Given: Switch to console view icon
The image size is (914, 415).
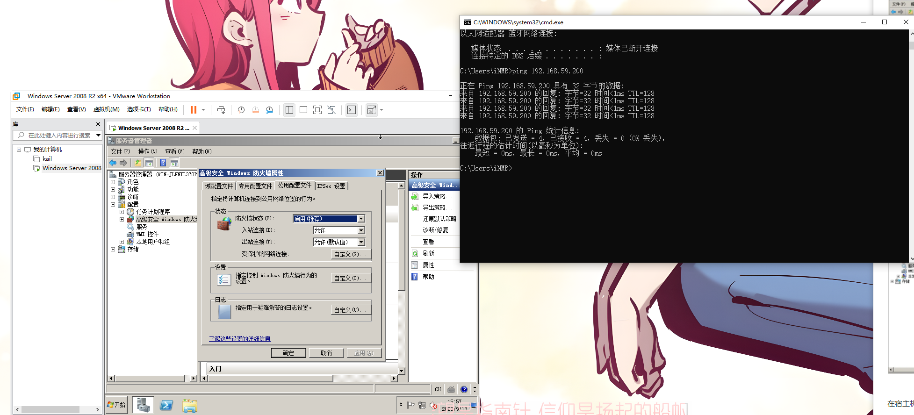Looking at the screenshot, I should coord(352,110).
